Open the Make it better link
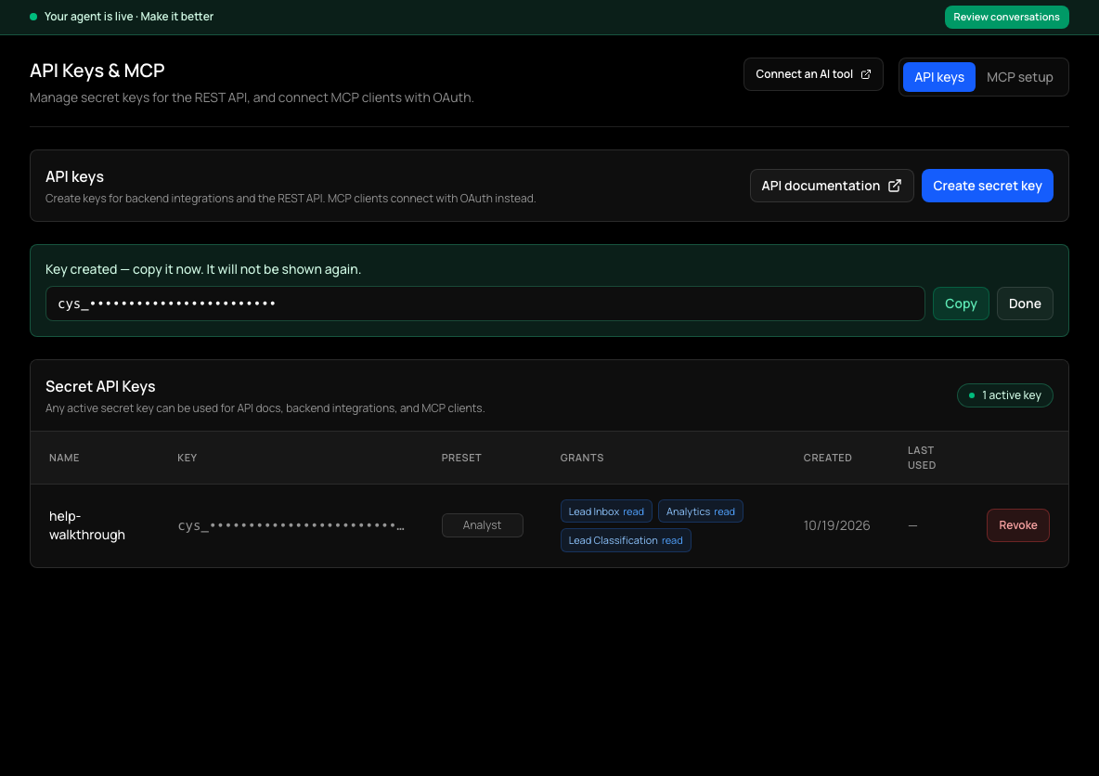The image size is (1099, 776). coord(176,16)
